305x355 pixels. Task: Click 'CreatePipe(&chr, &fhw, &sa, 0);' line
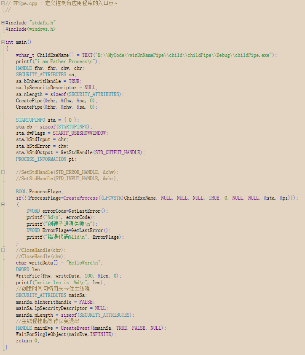coord(56,101)
